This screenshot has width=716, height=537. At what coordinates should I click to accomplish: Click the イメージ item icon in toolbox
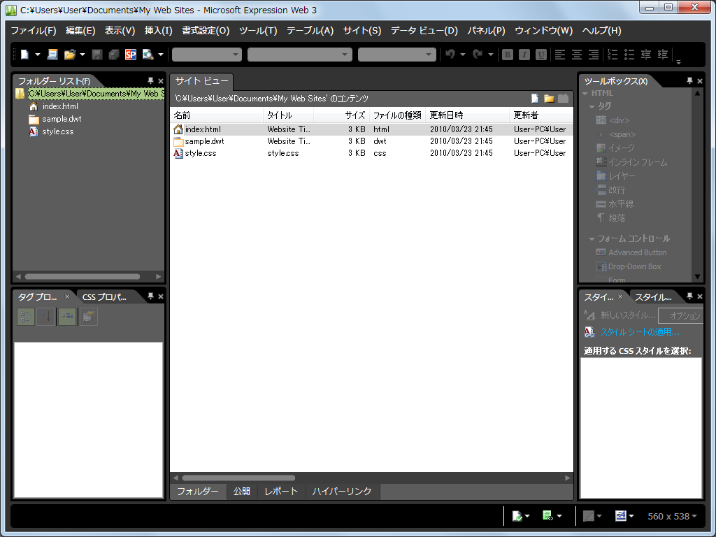point(601,148)
